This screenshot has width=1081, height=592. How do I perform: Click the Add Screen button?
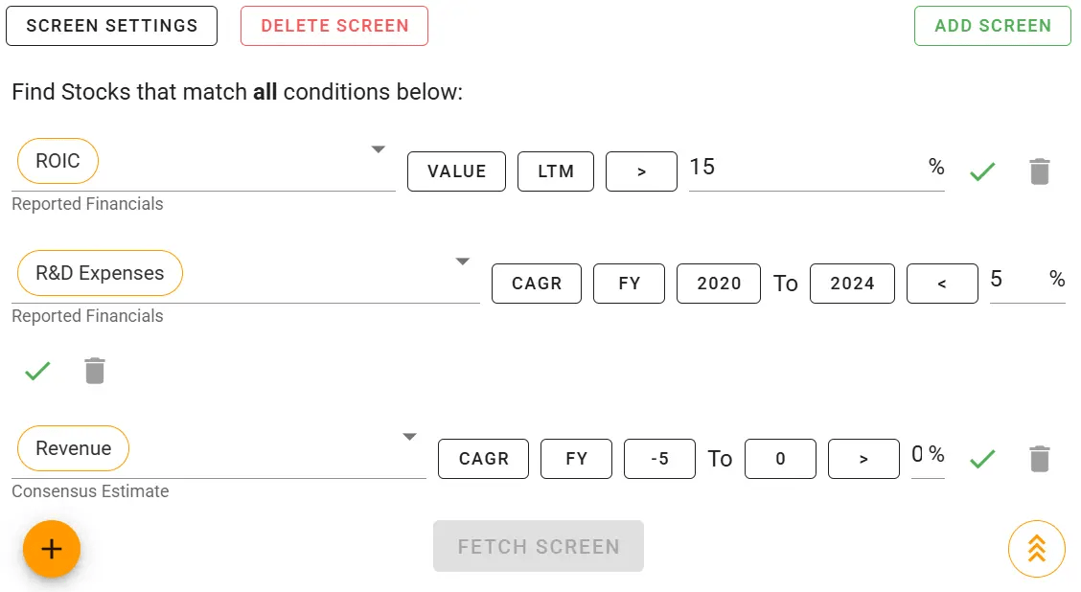point(993,26)
